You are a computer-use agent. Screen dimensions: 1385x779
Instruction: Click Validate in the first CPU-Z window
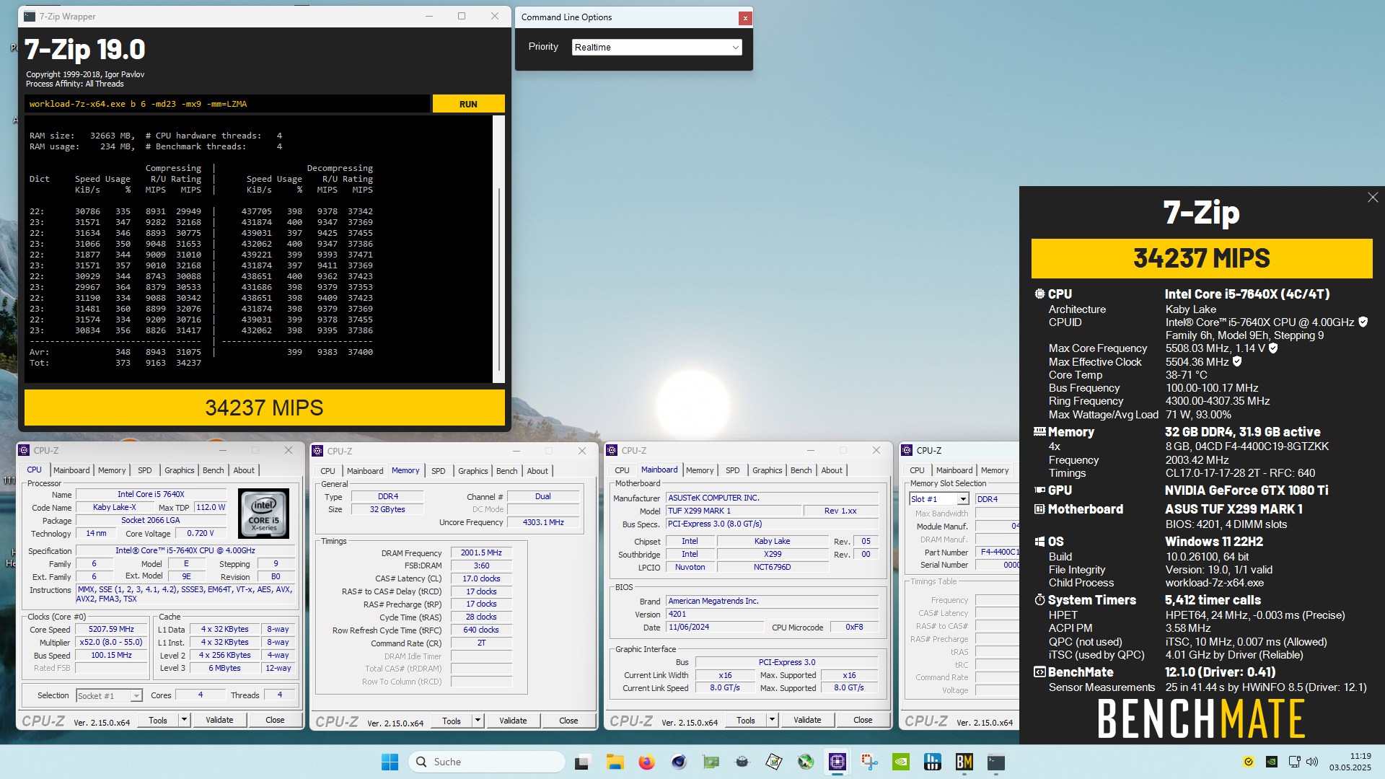[219, 720]
